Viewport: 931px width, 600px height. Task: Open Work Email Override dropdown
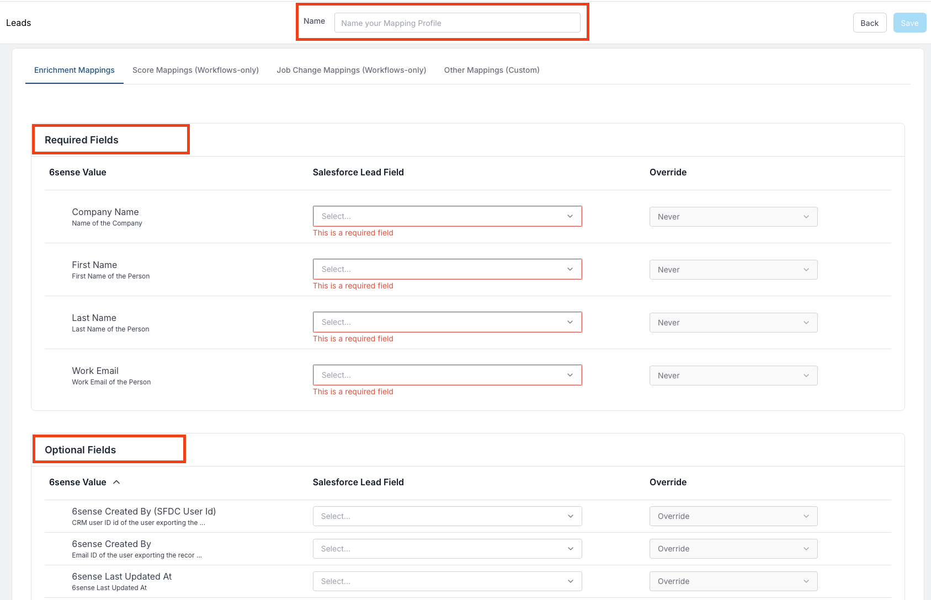733,376
